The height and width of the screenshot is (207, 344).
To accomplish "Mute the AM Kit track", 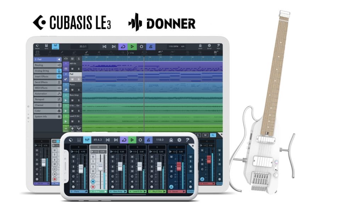I will tap(72, 69).
